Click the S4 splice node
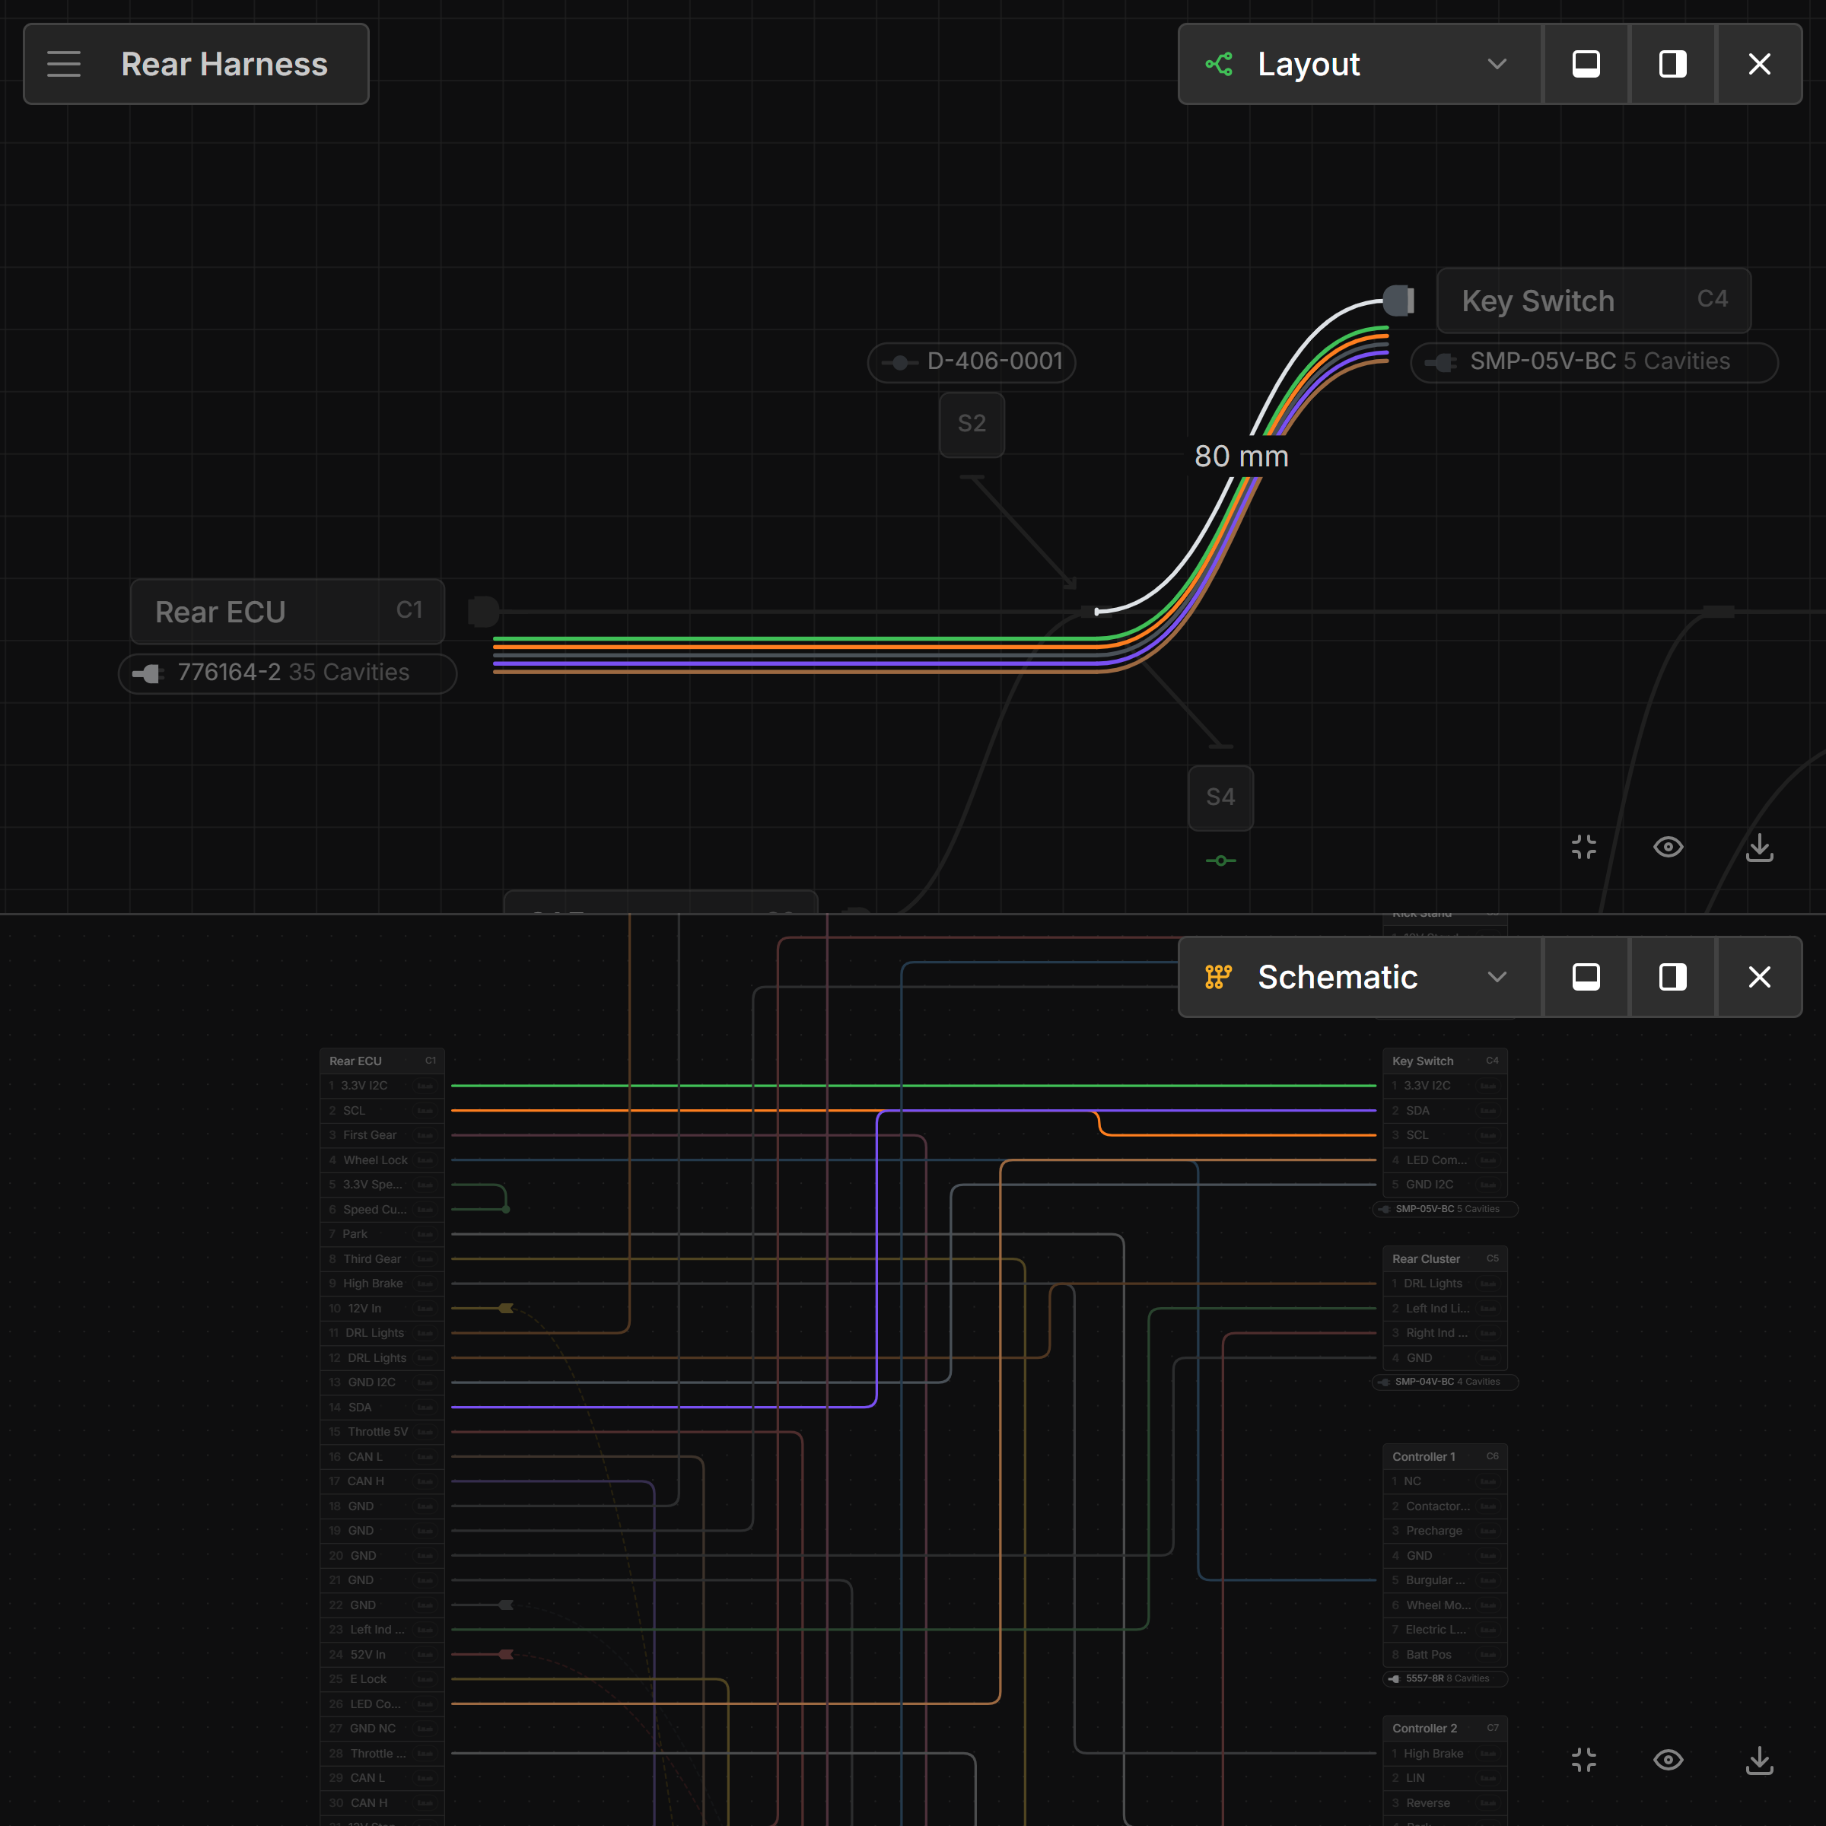The image size is (1826, 1826). click(1220, 797)
